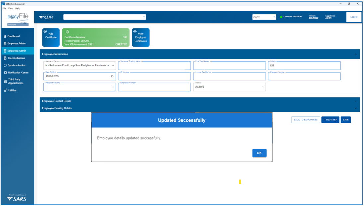The height and width of the screenshot is (206, 364).
Task: Click the Employer Admin sidebar icon
Action: click(x=5, y=44)
